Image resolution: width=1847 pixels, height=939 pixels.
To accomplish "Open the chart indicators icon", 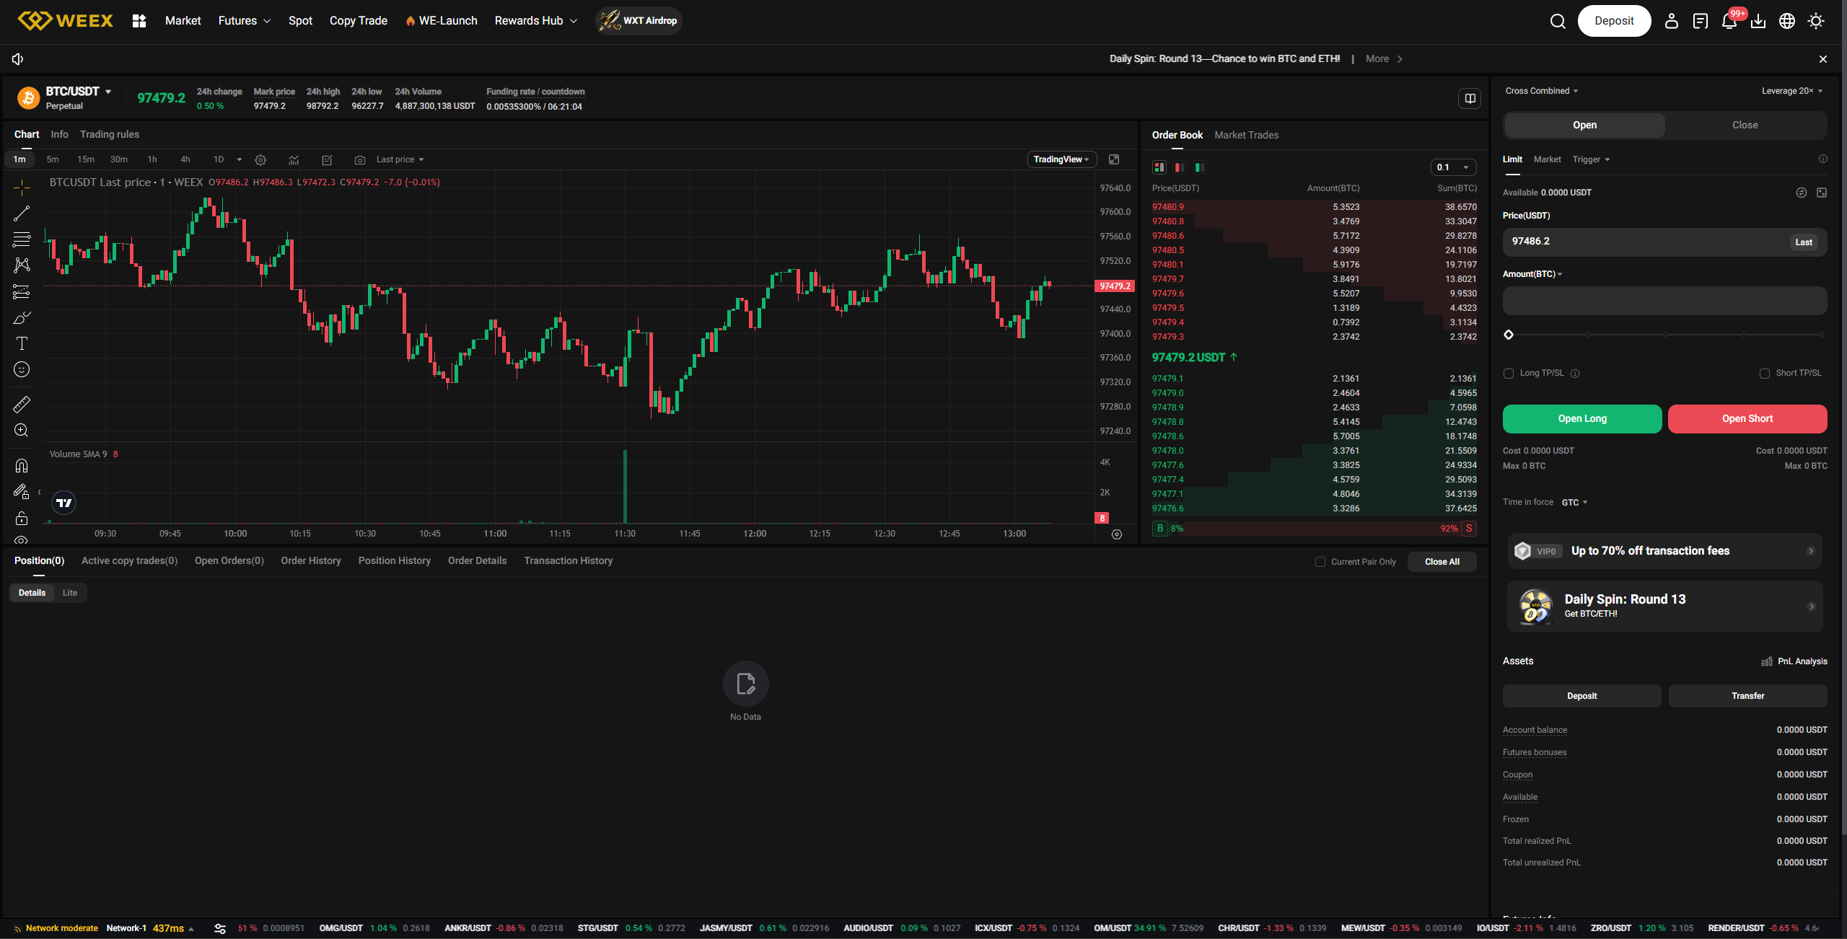I will pos(294,160).
